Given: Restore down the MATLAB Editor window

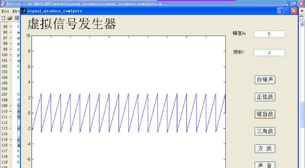Looking at the screenshot, I should tap(294, 4).
